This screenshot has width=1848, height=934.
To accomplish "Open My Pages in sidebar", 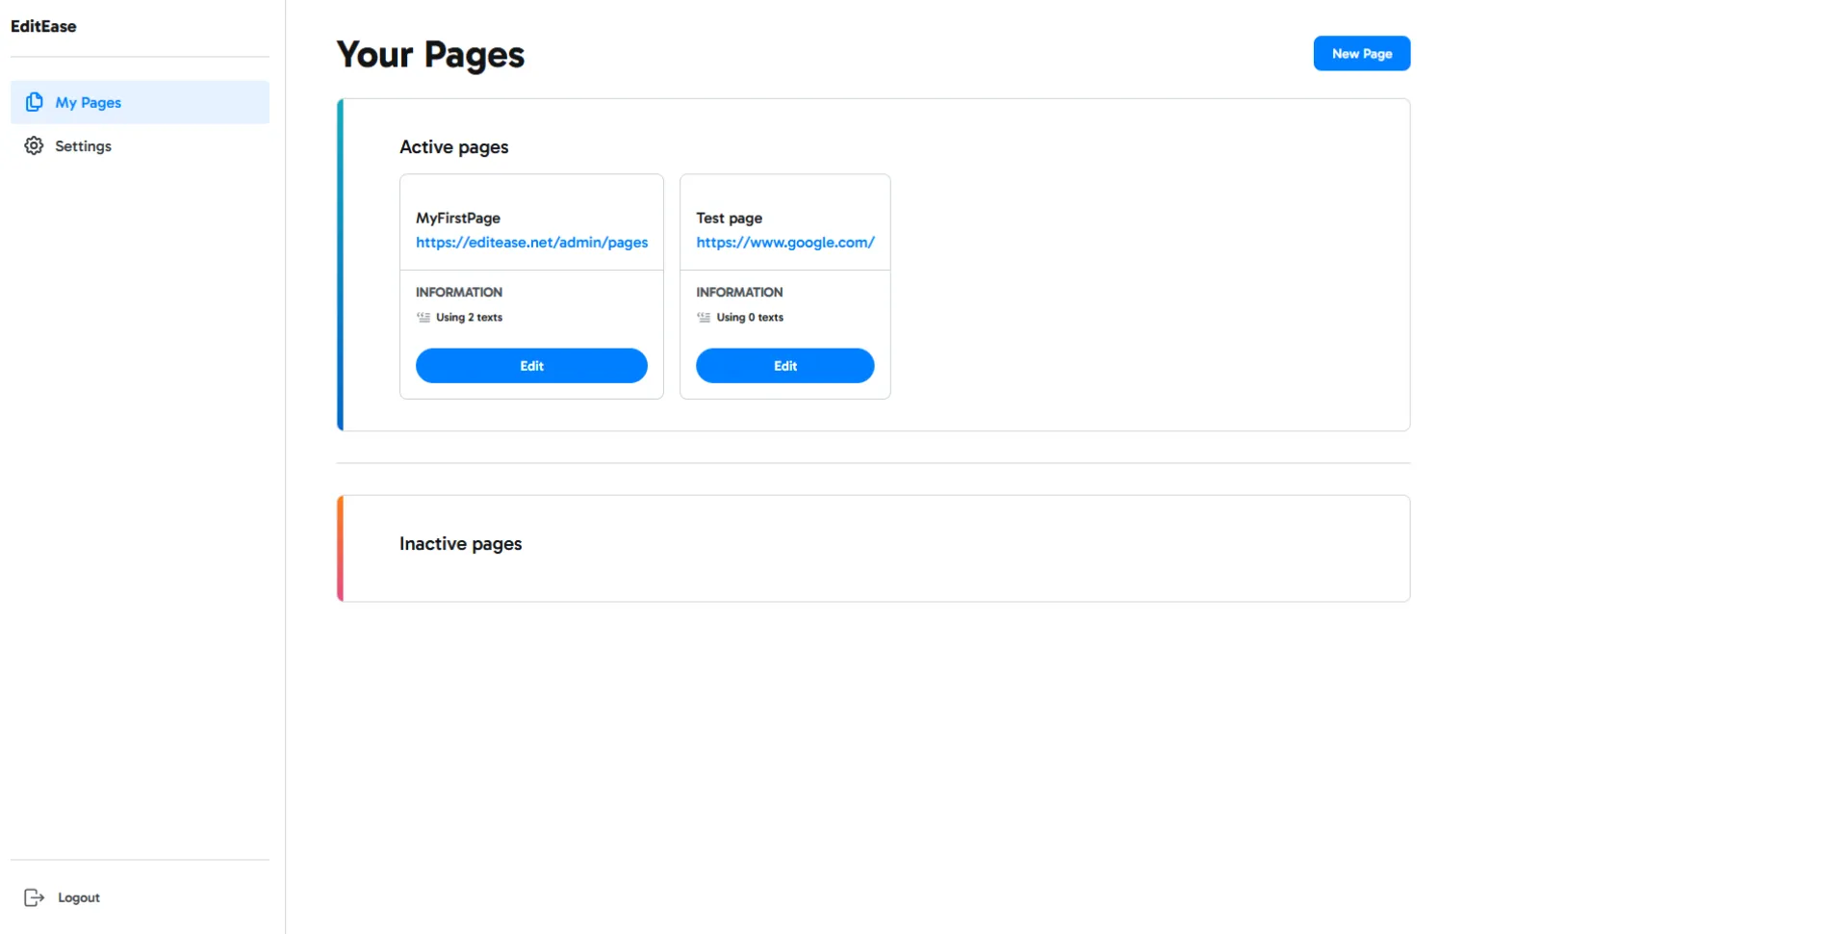I will coord(140,102).
